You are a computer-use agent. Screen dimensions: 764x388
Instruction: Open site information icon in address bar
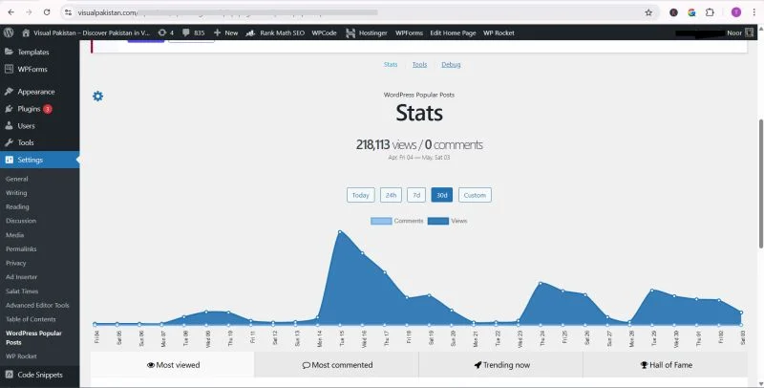click(68, 12)
